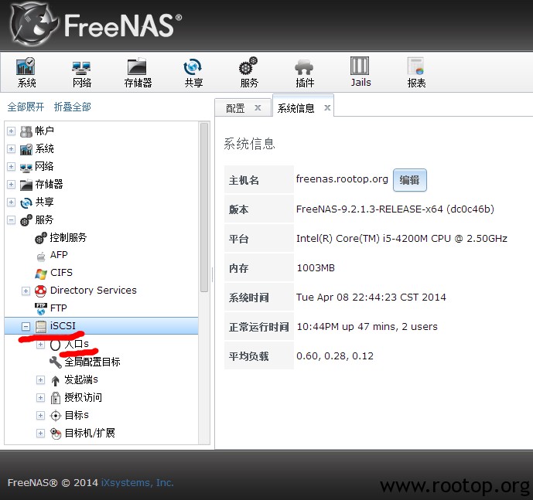Expand the 目标机/扩展 node

tap(40, 434)
